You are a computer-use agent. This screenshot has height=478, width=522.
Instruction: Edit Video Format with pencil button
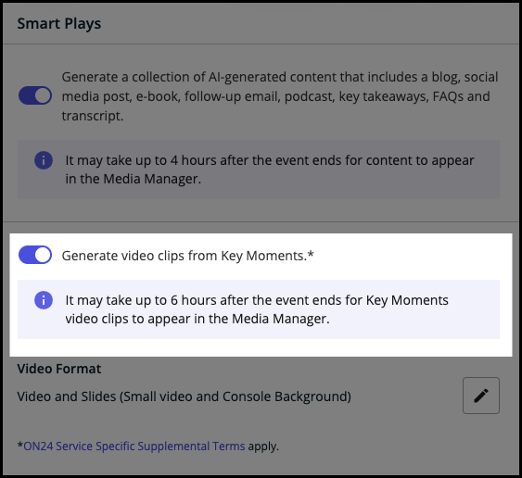click(x=480, y=396)
